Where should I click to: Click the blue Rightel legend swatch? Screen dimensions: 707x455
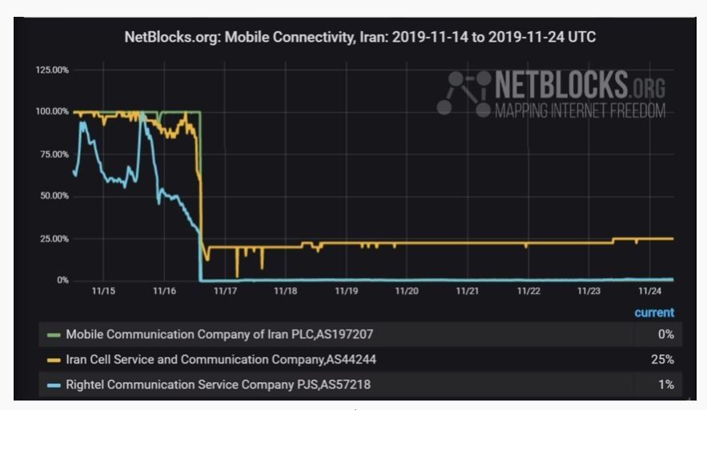pos(54,385)
